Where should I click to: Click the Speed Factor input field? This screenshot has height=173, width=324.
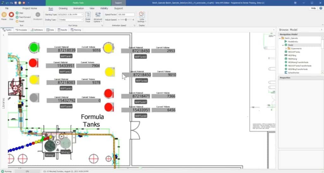[x=126, y=15]
